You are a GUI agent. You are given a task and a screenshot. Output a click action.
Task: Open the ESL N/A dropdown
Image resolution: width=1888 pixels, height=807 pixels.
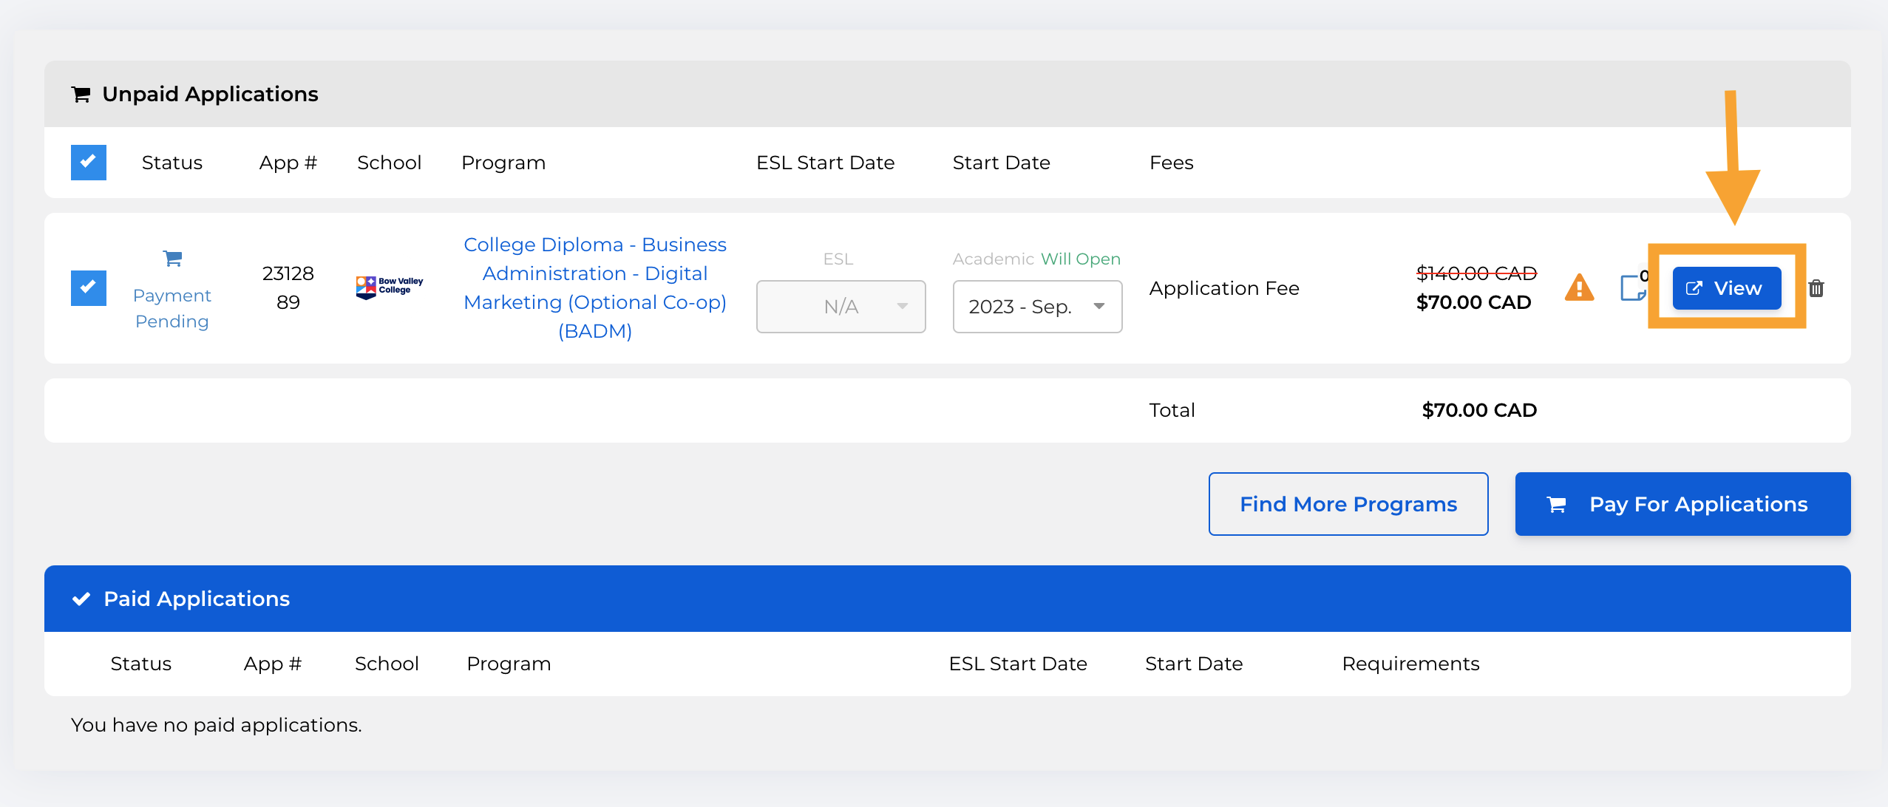point(841,307)
